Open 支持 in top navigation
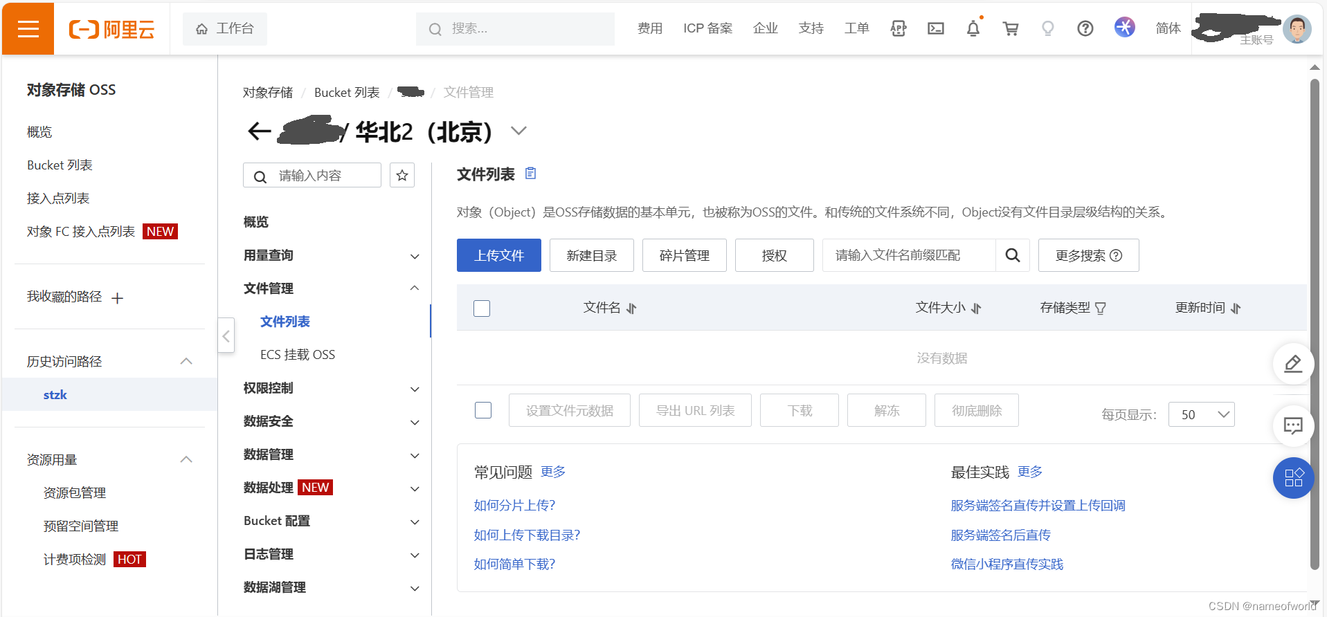Screen dimensions: 1327x617 [811, 28]
